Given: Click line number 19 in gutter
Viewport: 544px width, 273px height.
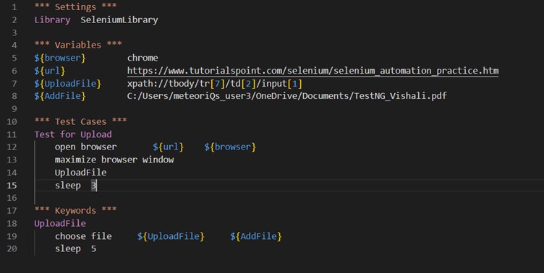Looking at the screenshot, I should tap(12, 236).
